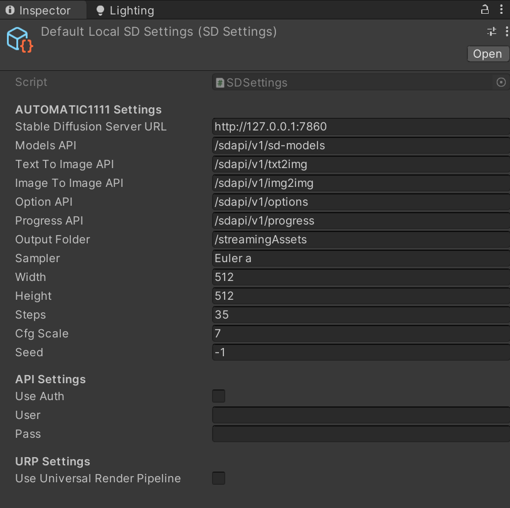This screenshot has height=508, width=510.
Task: Click the Width value field
Action: (x=361, y=277)
